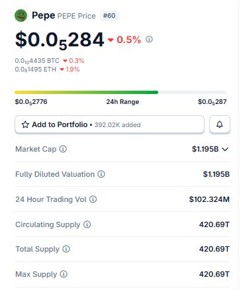Open Max Supply info icon

[64, 274]
